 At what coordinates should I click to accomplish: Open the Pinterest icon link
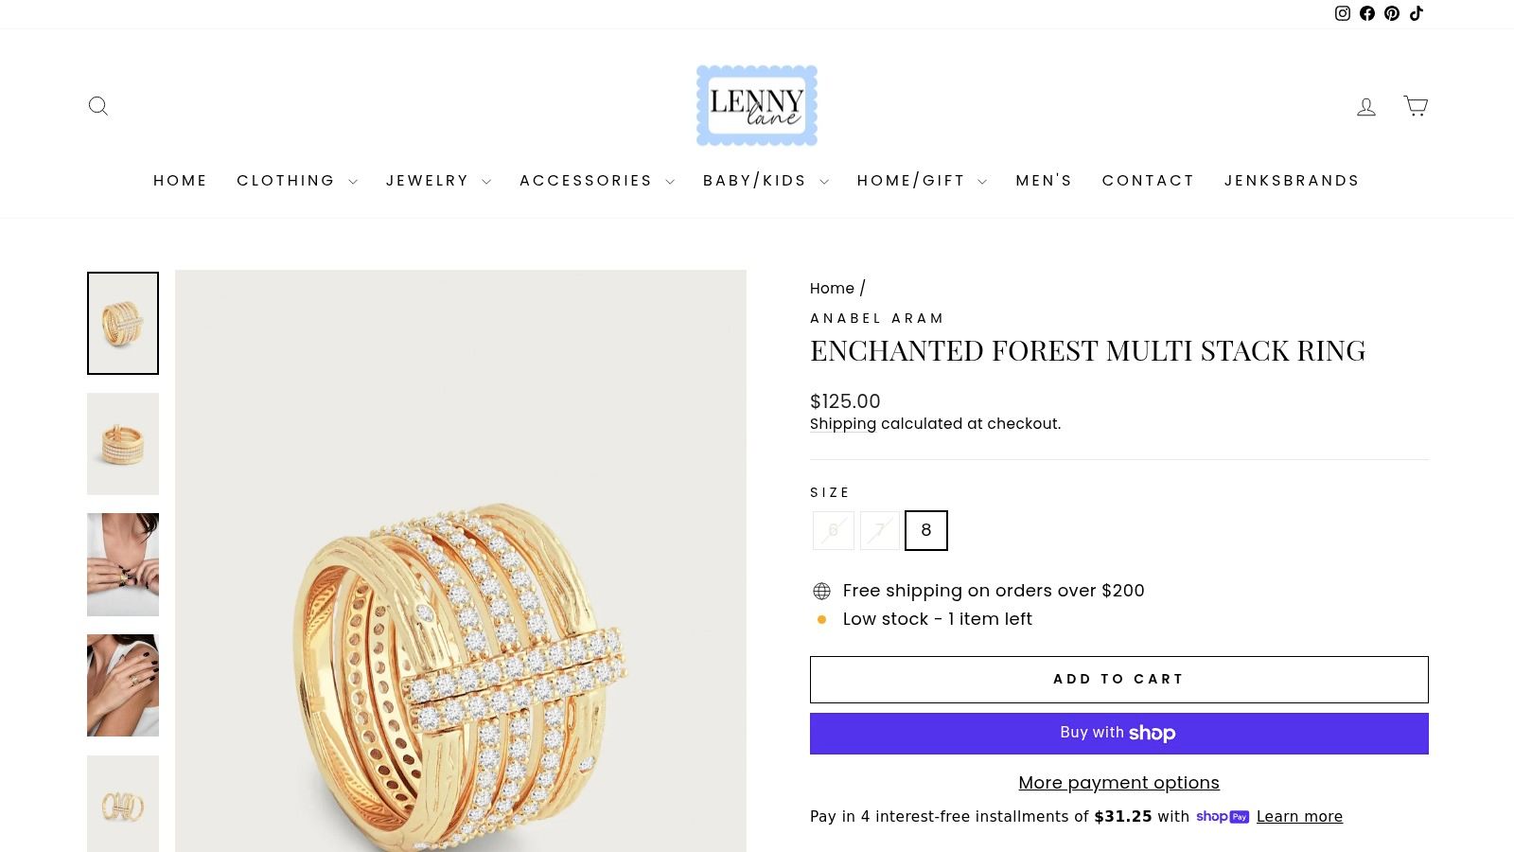1392,13
